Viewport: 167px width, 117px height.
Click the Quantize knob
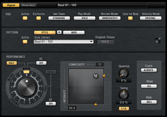(124, 73)
